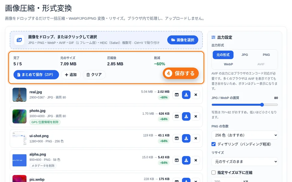Remove ui-shot.png from the list
Image resolution: width=292 pixels, height=182 pixels.
pos(196,138)
